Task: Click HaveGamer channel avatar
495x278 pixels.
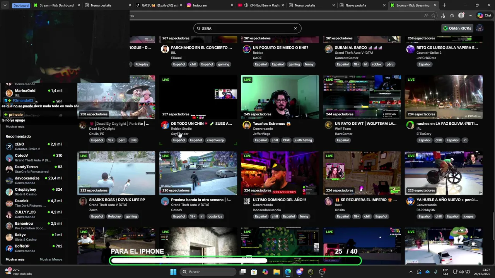Action: [x=328, y=125]
